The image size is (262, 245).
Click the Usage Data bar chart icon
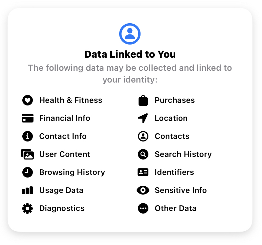(27, 190)
